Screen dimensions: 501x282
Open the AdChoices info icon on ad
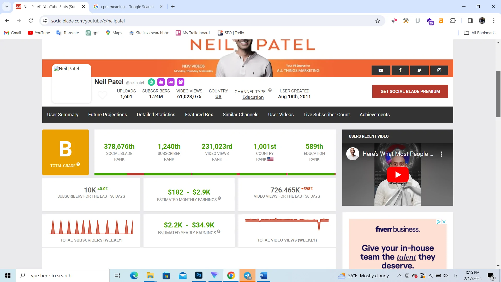tap(439, 222)
